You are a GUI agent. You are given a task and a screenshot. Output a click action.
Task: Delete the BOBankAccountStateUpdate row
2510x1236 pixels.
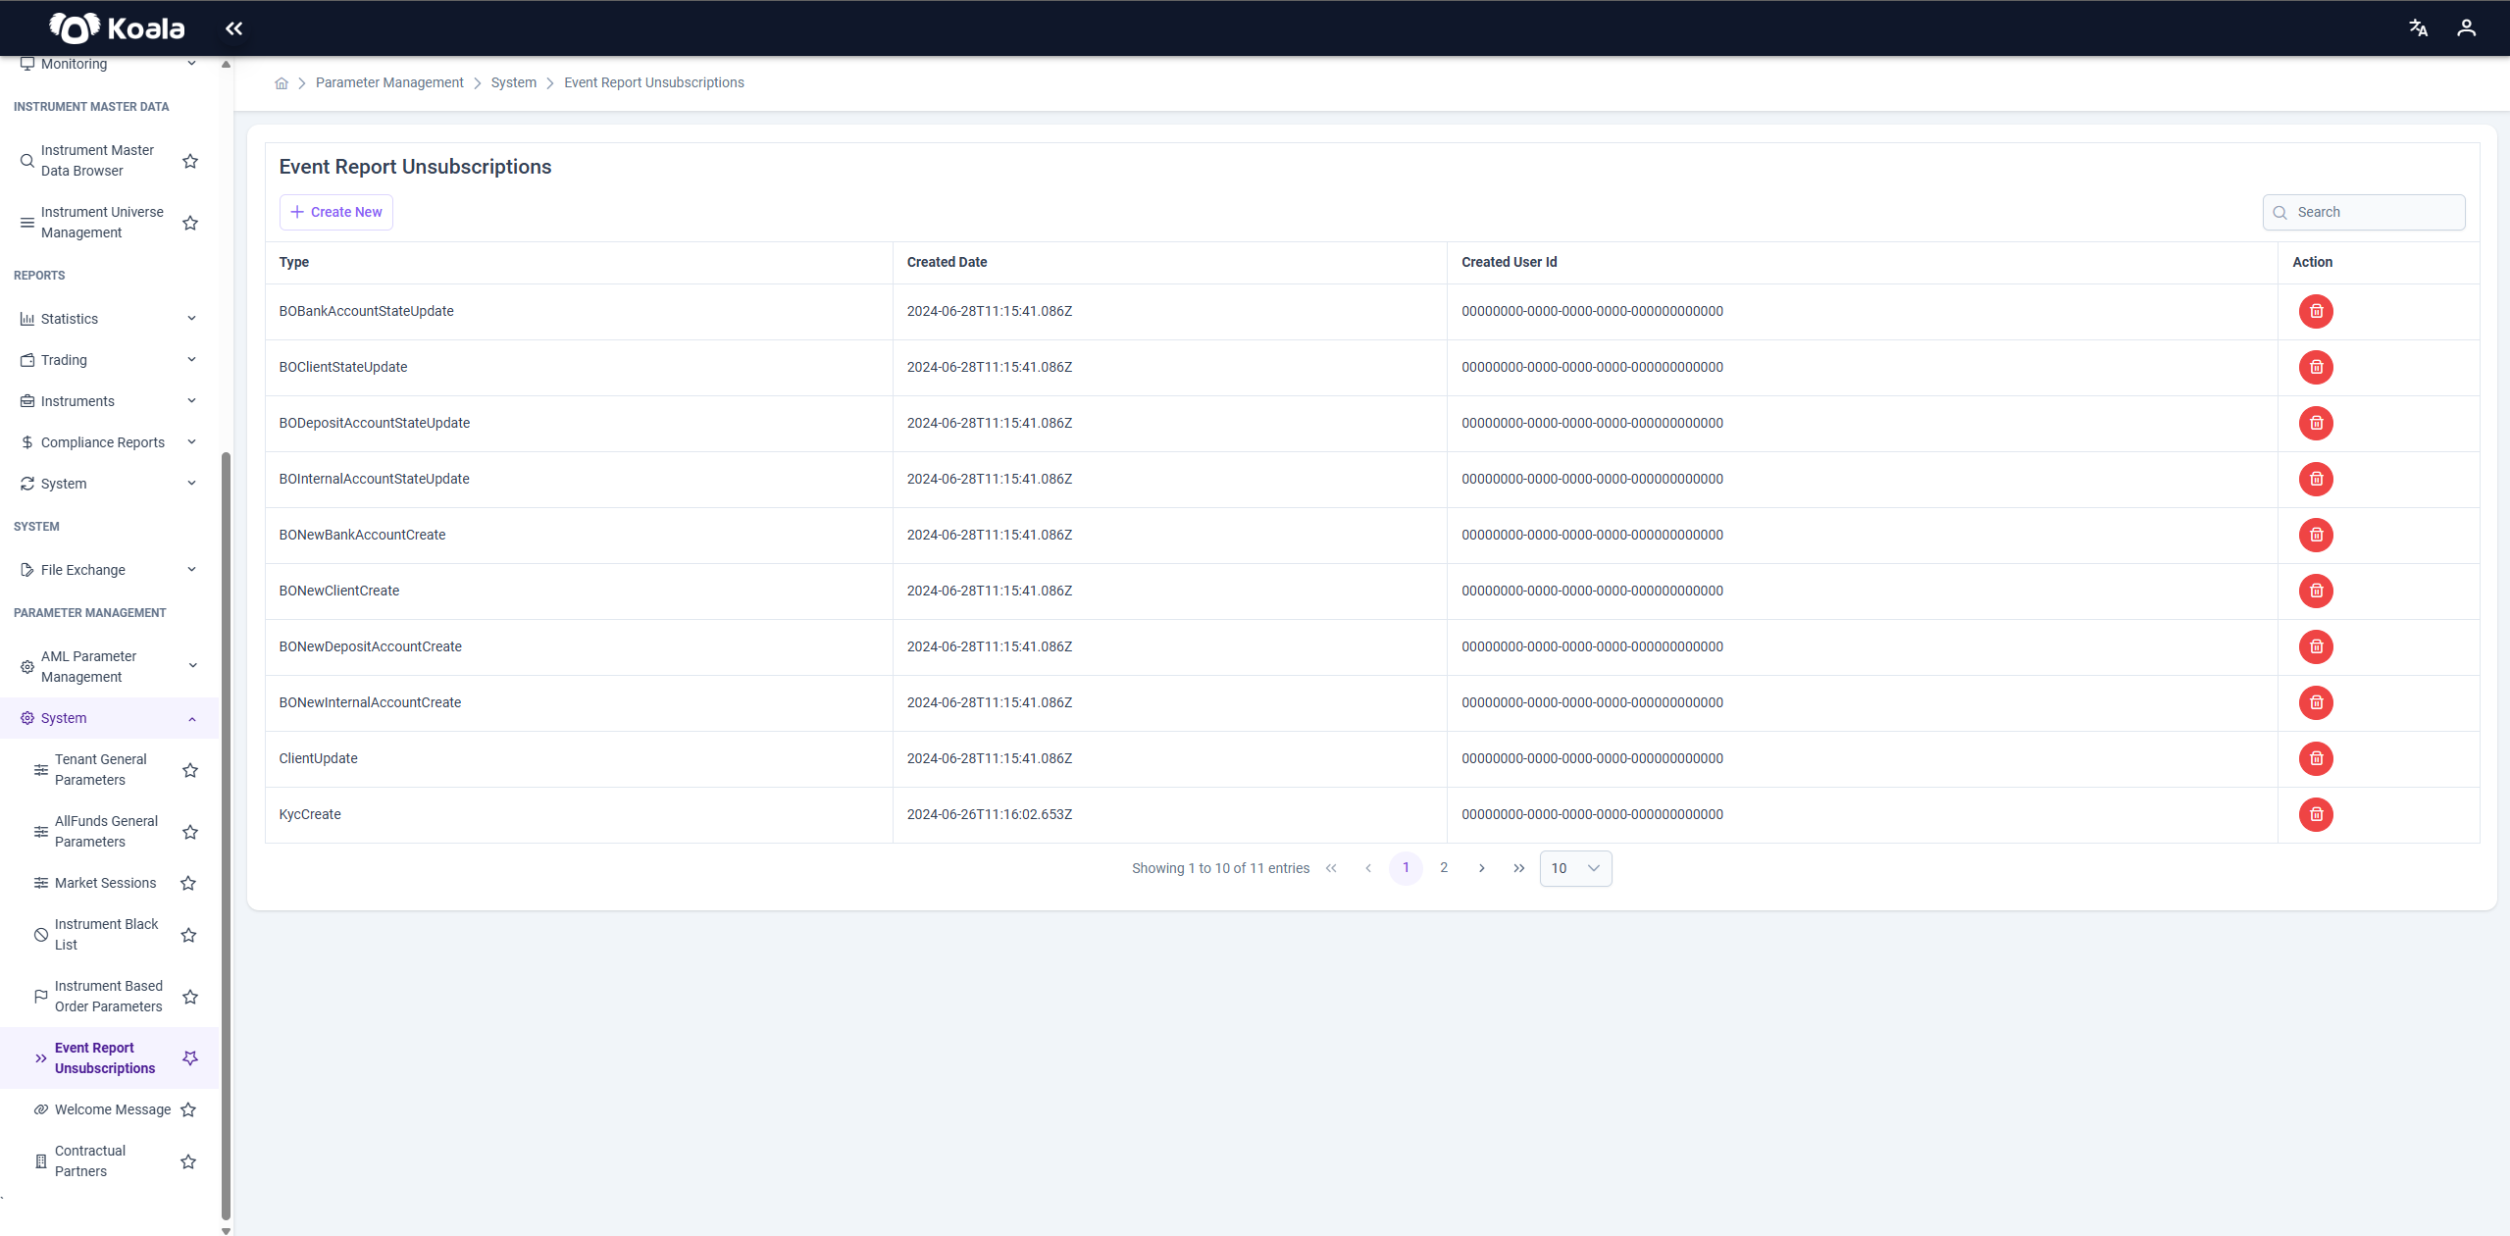pyautogui.click(x=2316, y=311)
